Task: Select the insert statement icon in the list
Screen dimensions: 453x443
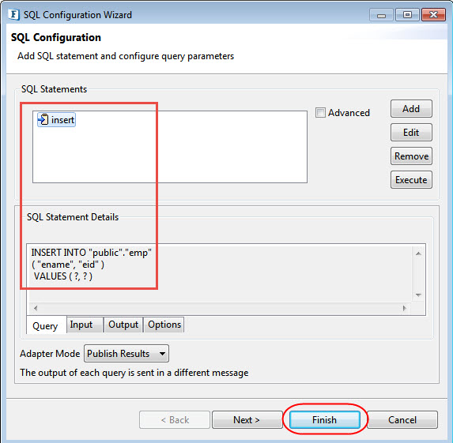Action: click(43, 120)
